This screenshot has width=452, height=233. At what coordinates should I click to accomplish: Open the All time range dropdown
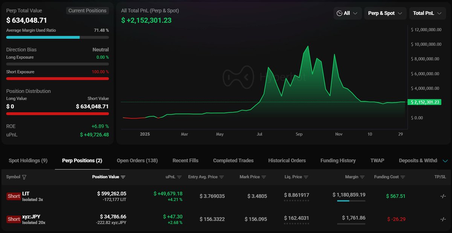tap(347, 13)
